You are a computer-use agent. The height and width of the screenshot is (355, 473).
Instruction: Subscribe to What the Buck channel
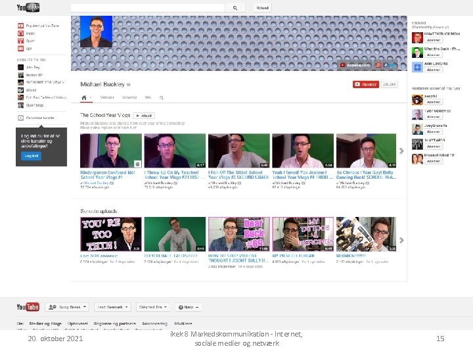(434, 55)
